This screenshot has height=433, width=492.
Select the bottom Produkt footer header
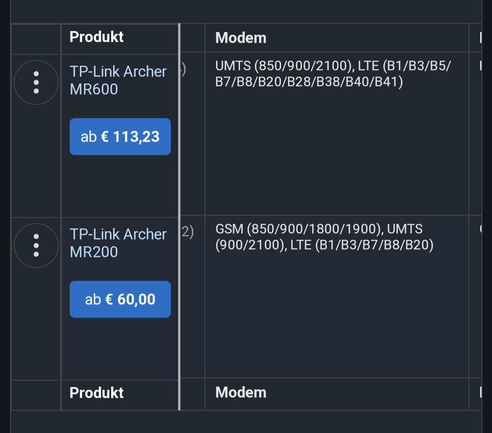coord(97,393)
